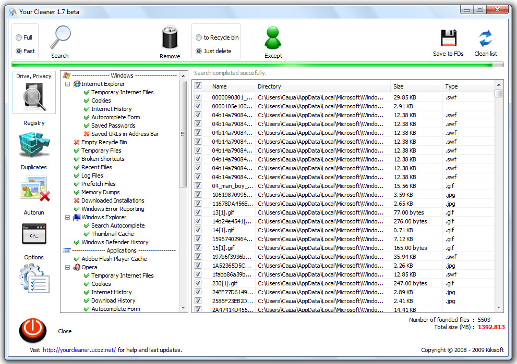The width and height of the screenshot is (517, 364).
Task: Click the founded files count 5503
Action: (x=484, y=320)
